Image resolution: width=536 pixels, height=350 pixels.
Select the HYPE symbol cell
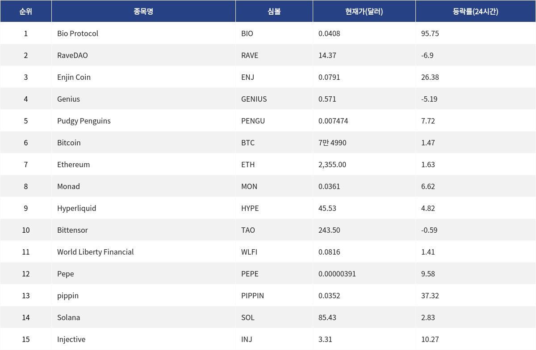click(250, 208)
